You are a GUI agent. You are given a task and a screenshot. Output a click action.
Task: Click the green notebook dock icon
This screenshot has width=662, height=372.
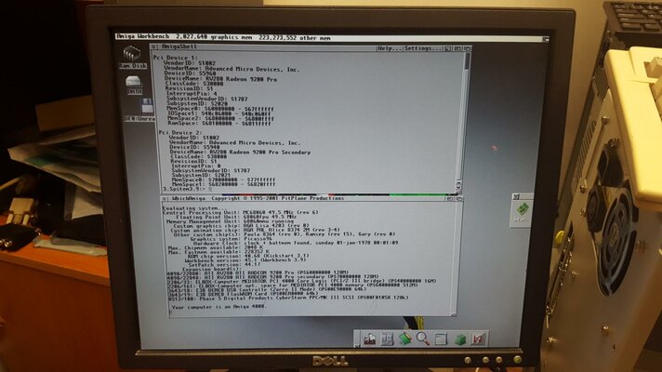click(405, 339)
